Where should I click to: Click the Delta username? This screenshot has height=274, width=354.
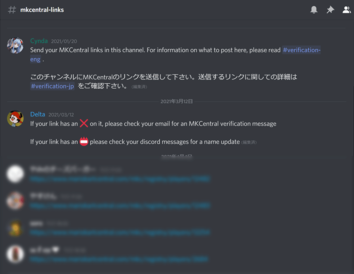tap(38, 114)
